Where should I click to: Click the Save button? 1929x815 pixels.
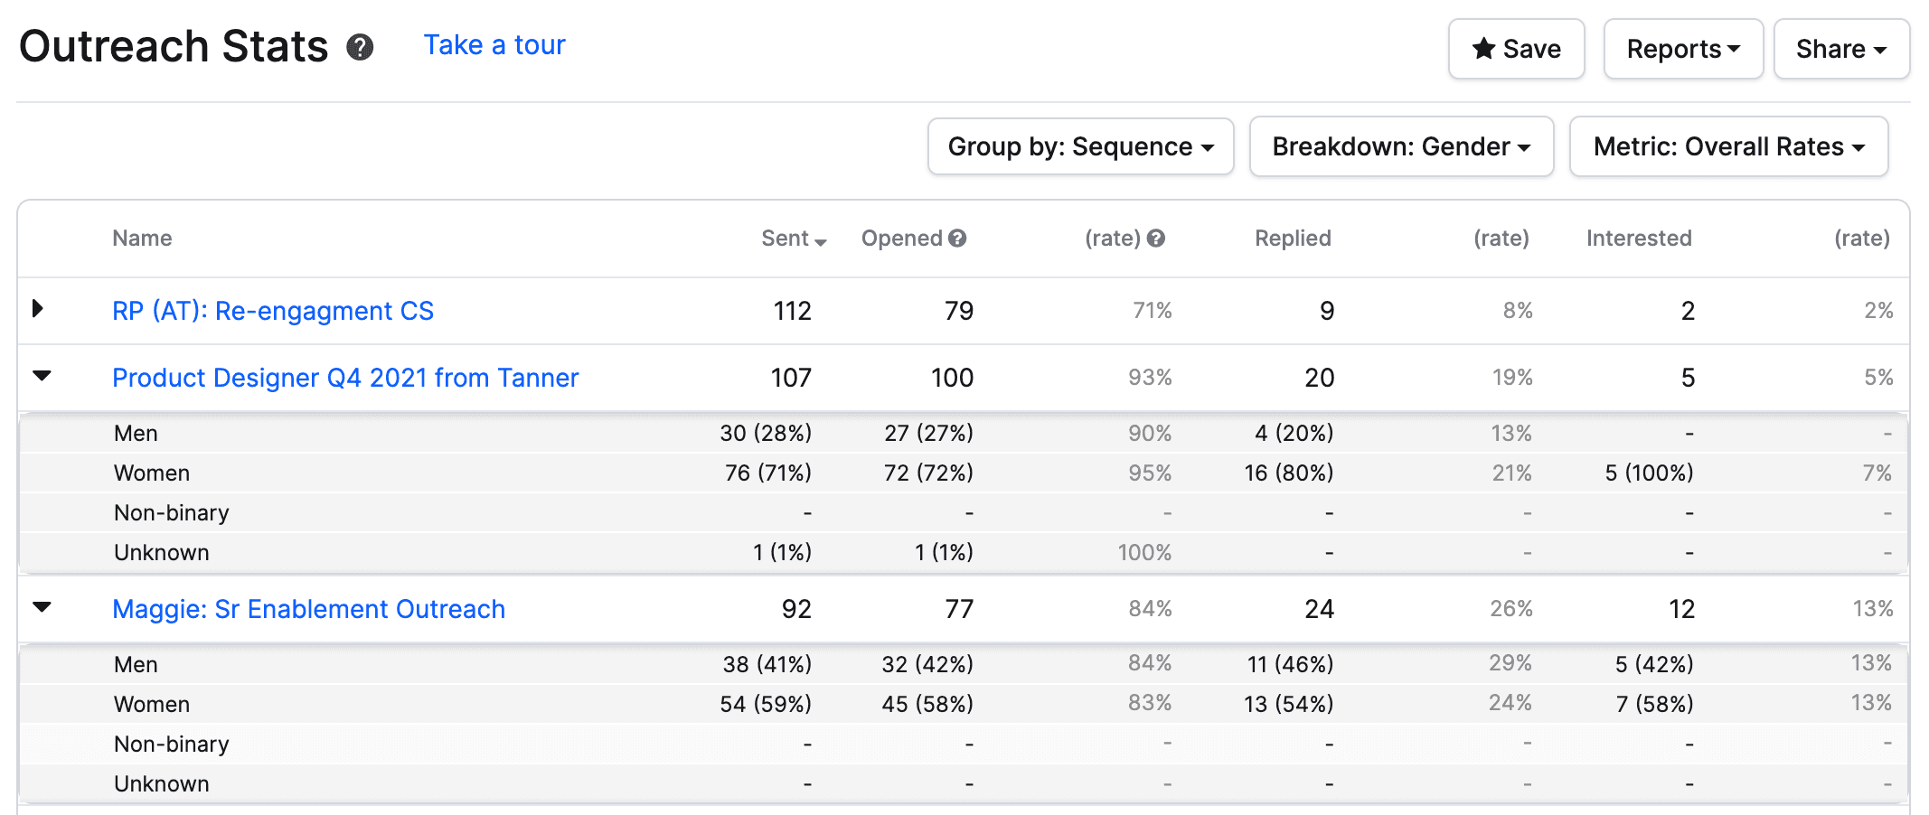tap(1516, 50)
